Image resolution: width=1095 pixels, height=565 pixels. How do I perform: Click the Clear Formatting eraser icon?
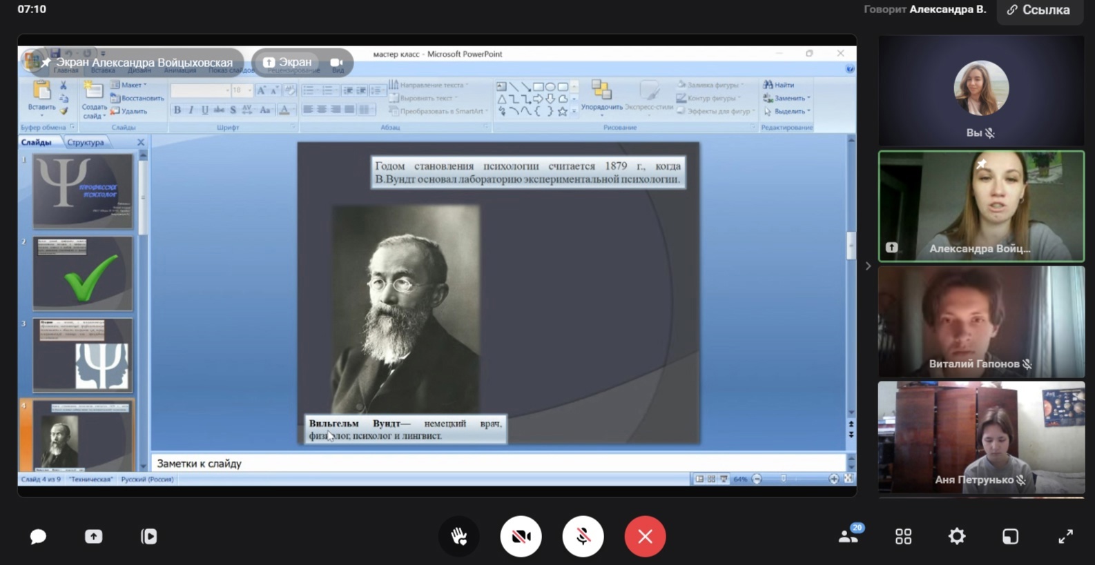point(291,90)
